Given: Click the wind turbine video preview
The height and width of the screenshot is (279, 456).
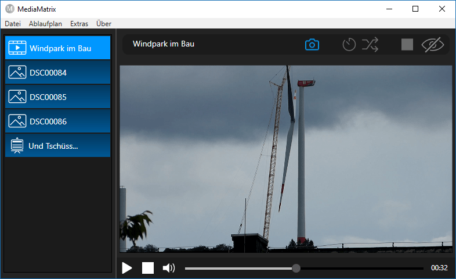Looking at the screenshot, I should 285,159.
